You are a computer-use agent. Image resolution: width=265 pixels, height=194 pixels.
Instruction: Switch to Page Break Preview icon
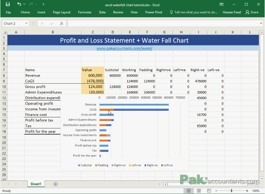(x=209, y=191)
